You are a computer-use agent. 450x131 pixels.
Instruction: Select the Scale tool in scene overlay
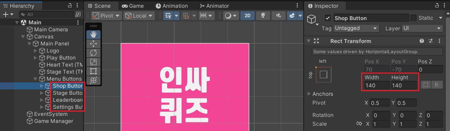[93, 62]
